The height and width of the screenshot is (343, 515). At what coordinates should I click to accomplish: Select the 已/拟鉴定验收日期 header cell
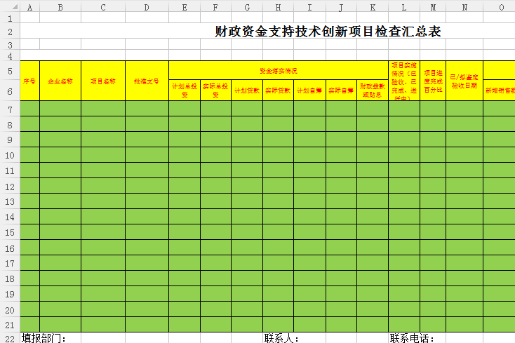(x=464, y=81)
